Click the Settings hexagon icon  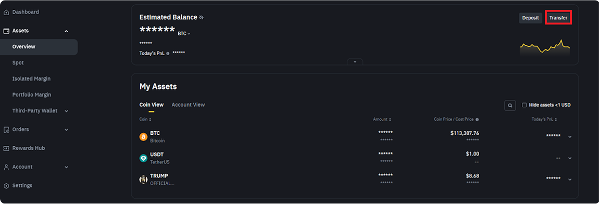pos(6,186)
